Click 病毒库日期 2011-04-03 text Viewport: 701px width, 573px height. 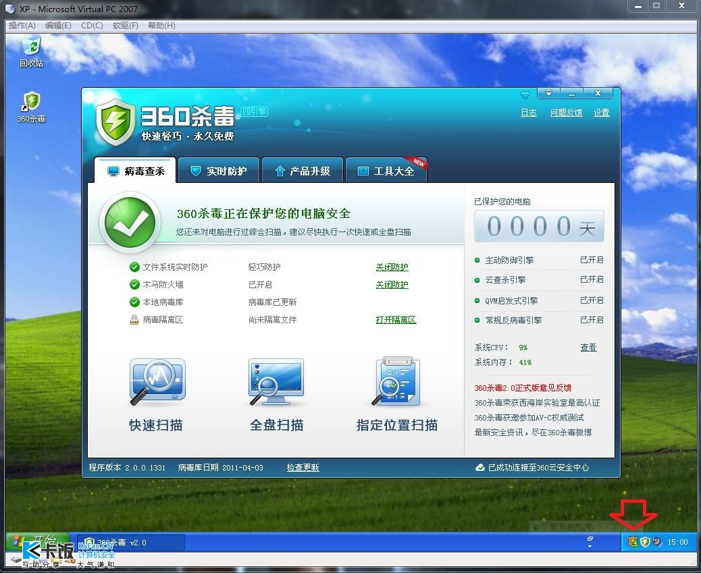point(220,468)
